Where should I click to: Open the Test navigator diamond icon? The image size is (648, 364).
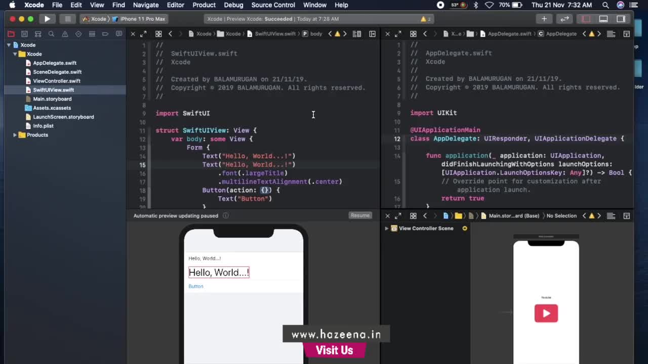click(78, 34)
